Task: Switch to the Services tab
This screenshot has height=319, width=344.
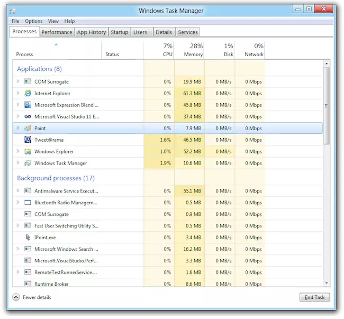Action: pyautogui.click(x=188, y=32)
